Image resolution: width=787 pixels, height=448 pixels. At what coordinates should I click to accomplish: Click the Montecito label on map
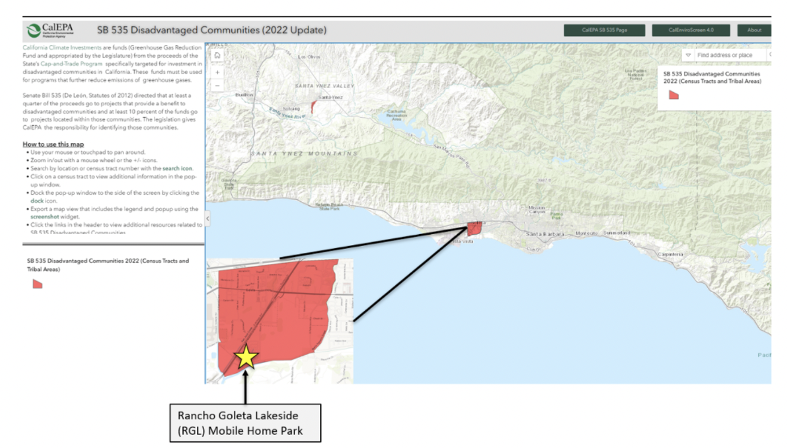(x=588, y=233)
